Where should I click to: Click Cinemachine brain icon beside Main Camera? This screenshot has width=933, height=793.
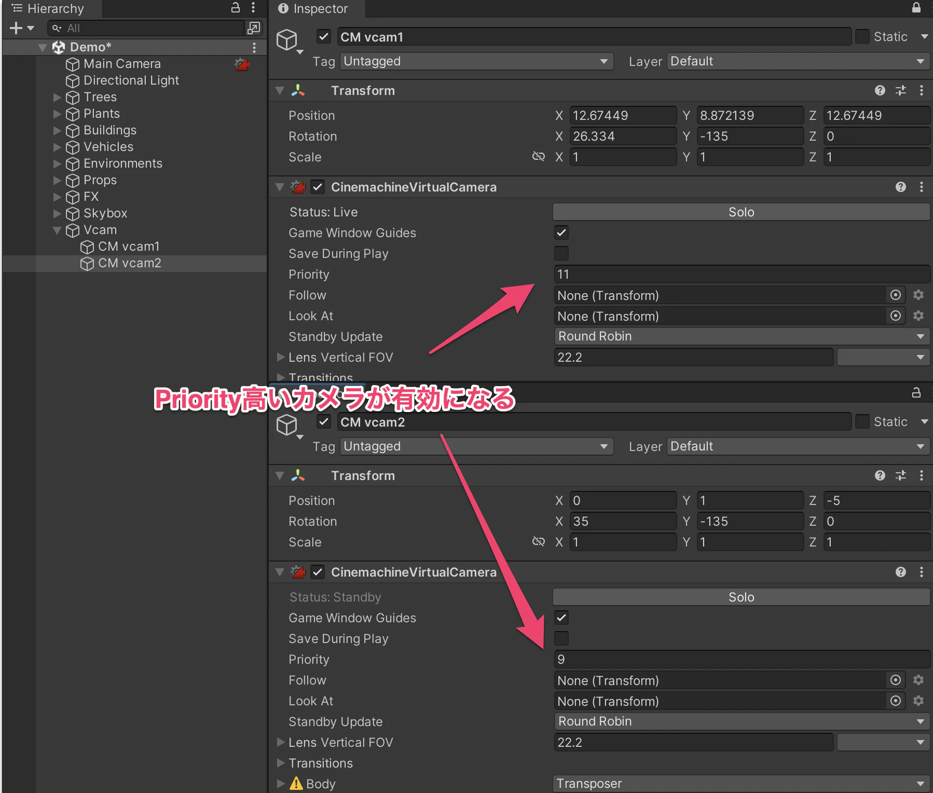coord(242,64)
